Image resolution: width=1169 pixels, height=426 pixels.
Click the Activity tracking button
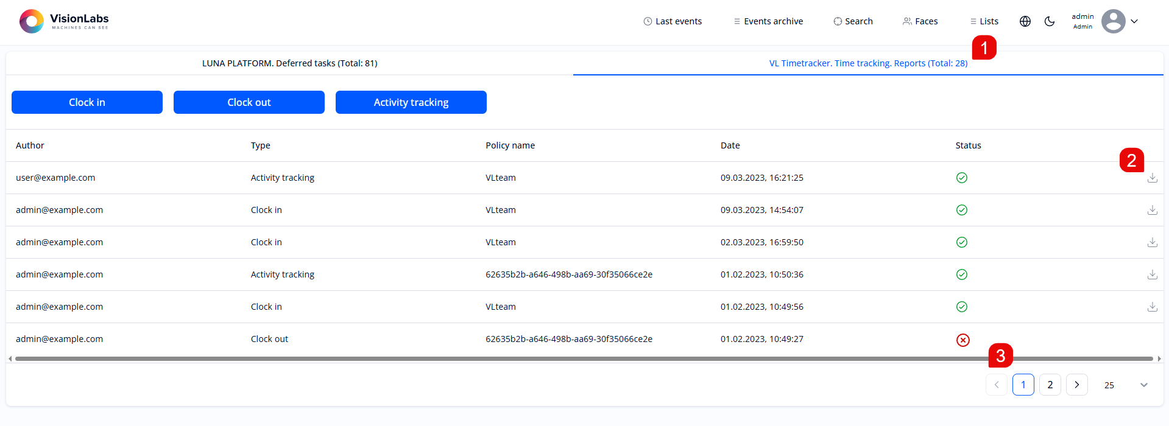pos(411,102)
